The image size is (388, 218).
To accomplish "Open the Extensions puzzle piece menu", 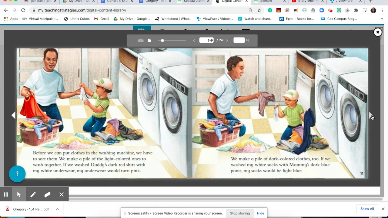I will [356, 10].
